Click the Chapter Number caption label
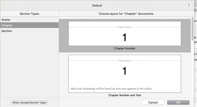Viewport: 197px width, 107px height. [x=125, y=48]
